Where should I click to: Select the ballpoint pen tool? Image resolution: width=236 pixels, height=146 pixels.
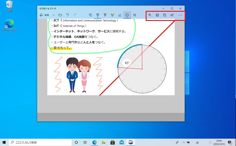[x=98, y=15]
